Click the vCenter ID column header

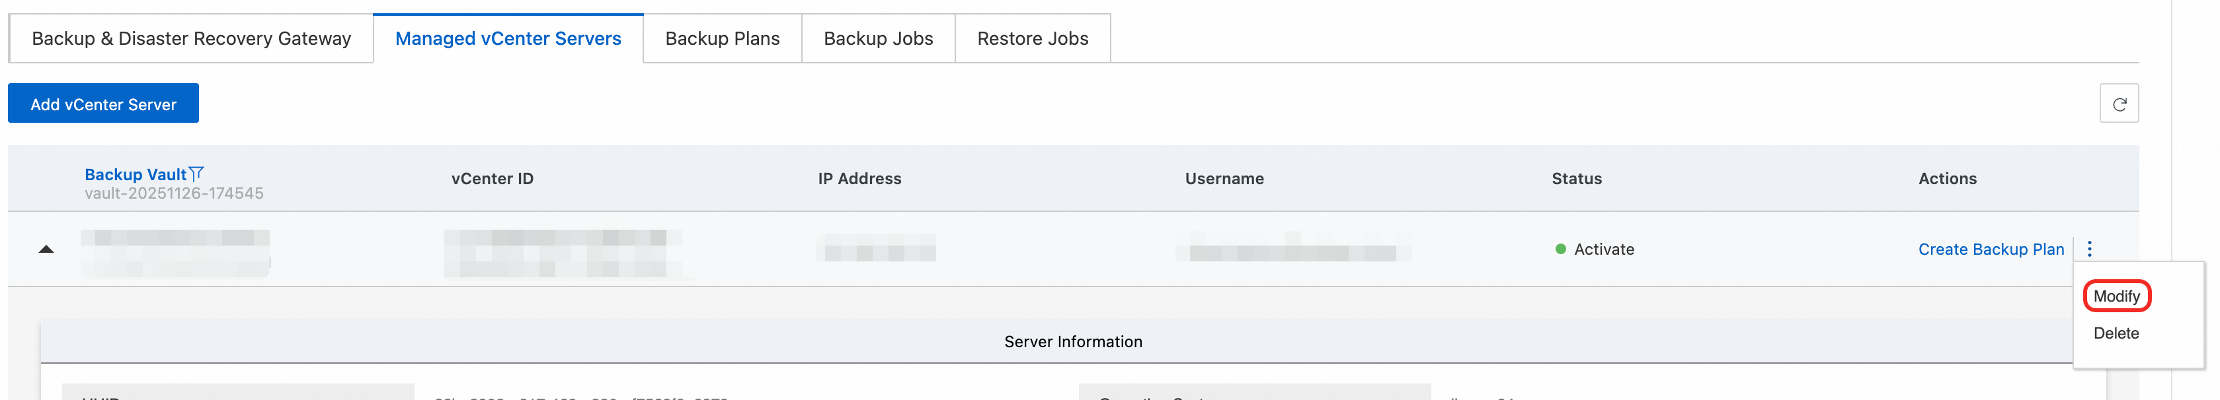(x=492, y=179)
